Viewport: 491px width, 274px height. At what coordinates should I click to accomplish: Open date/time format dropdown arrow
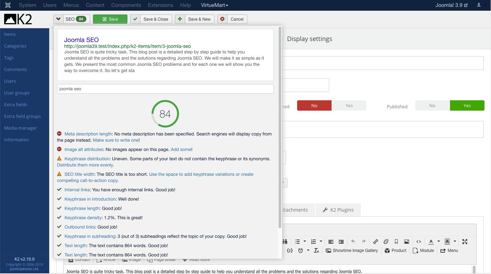coord(308,251)
